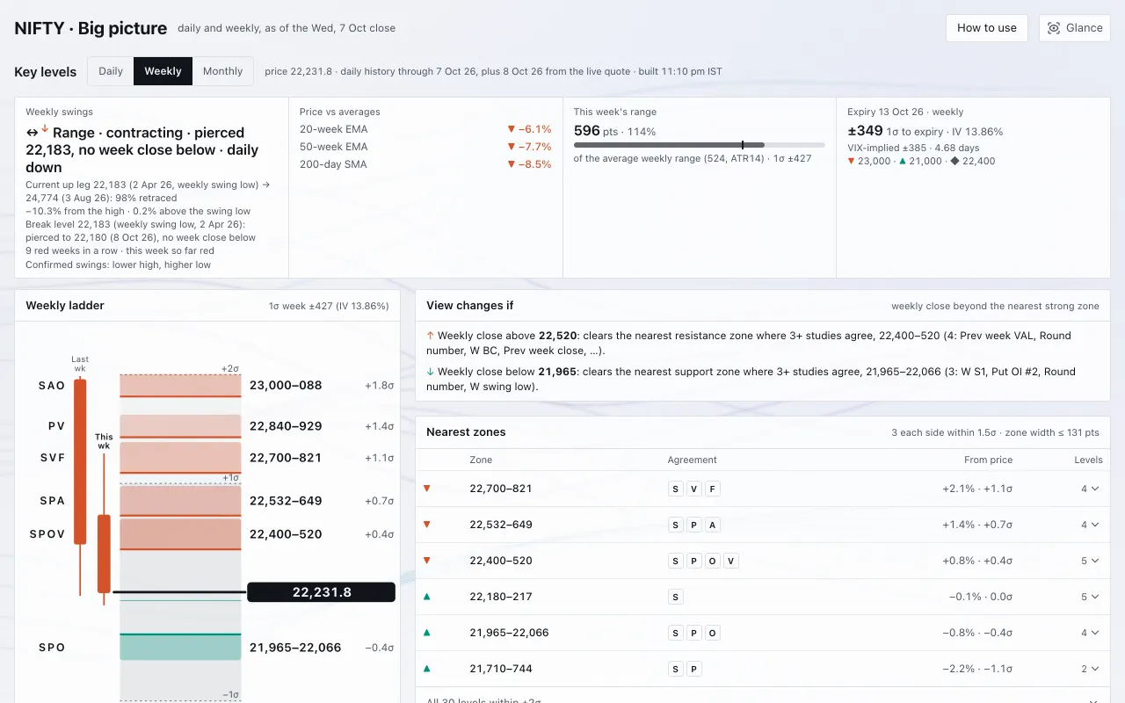Click the Weekly close below 21,965 line
The width and height of the screenshot is (1125, 703).
click(751, 379)
